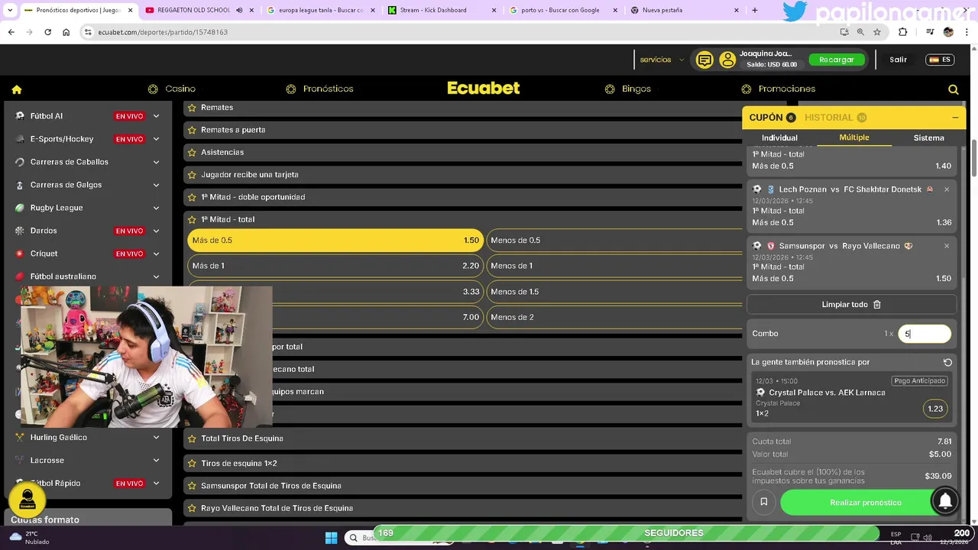Favorite the 1ª Mitad - total star

coord(192,219)
